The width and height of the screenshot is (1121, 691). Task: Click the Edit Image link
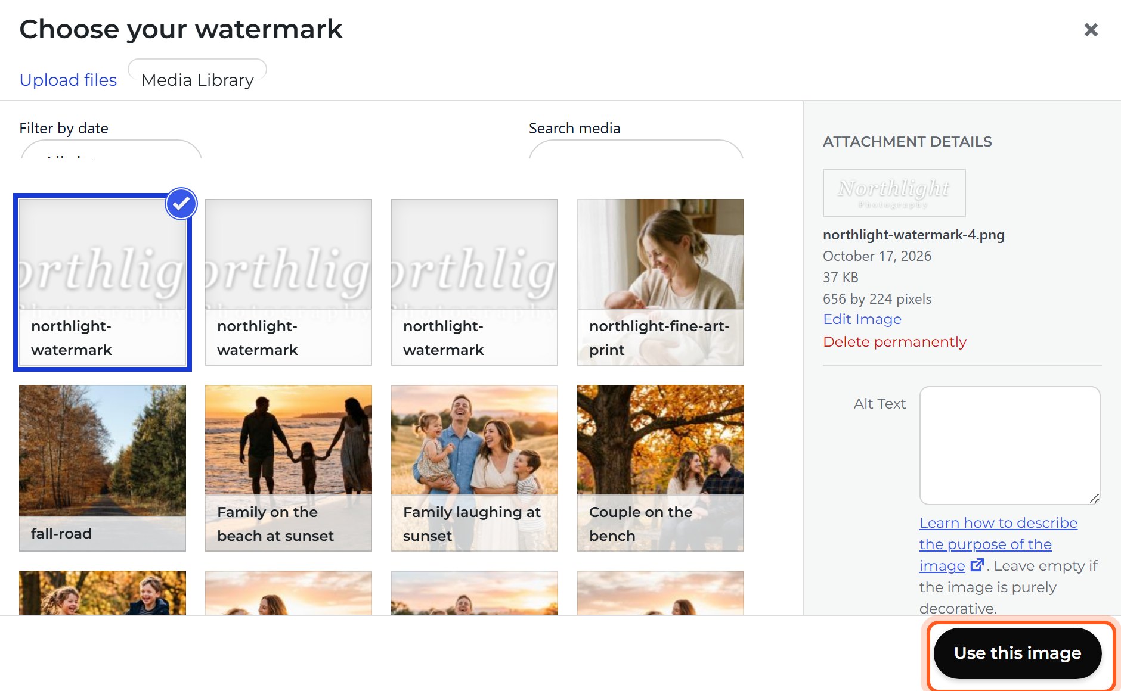tap(862, 319)
